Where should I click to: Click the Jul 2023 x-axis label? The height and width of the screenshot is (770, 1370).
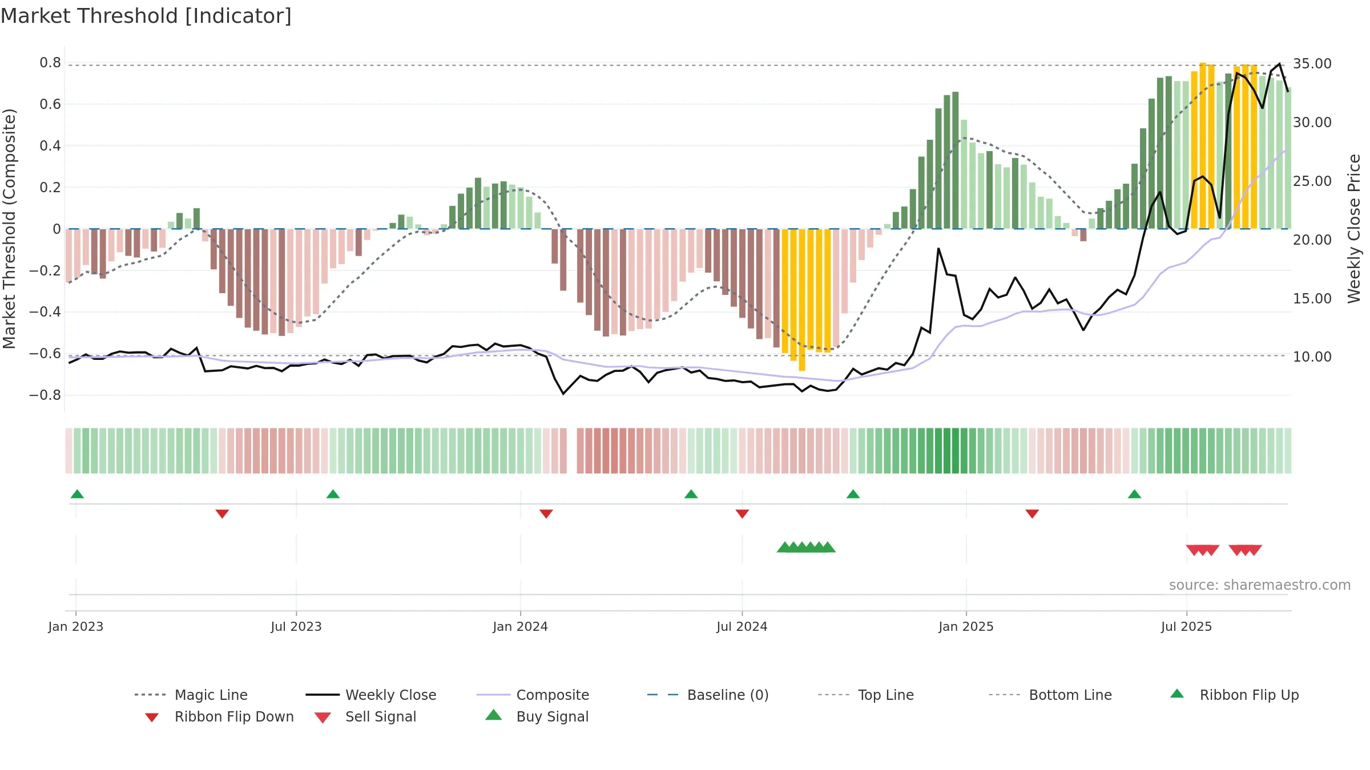296,626
